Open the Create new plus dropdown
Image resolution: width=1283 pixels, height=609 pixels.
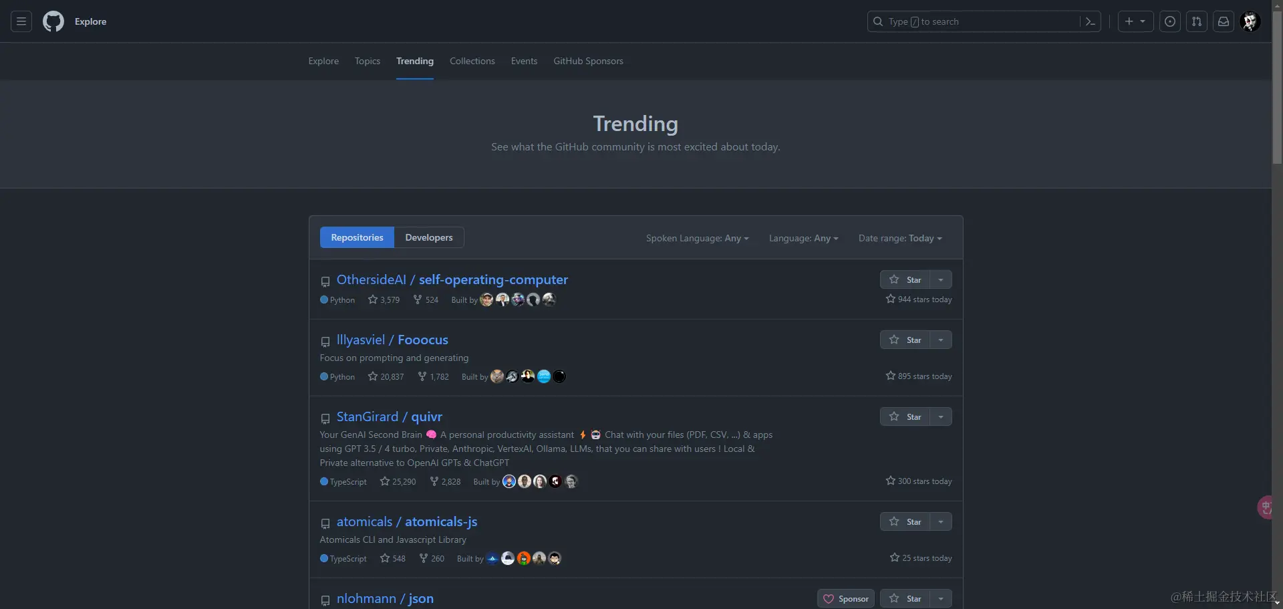click(1135, 21)
